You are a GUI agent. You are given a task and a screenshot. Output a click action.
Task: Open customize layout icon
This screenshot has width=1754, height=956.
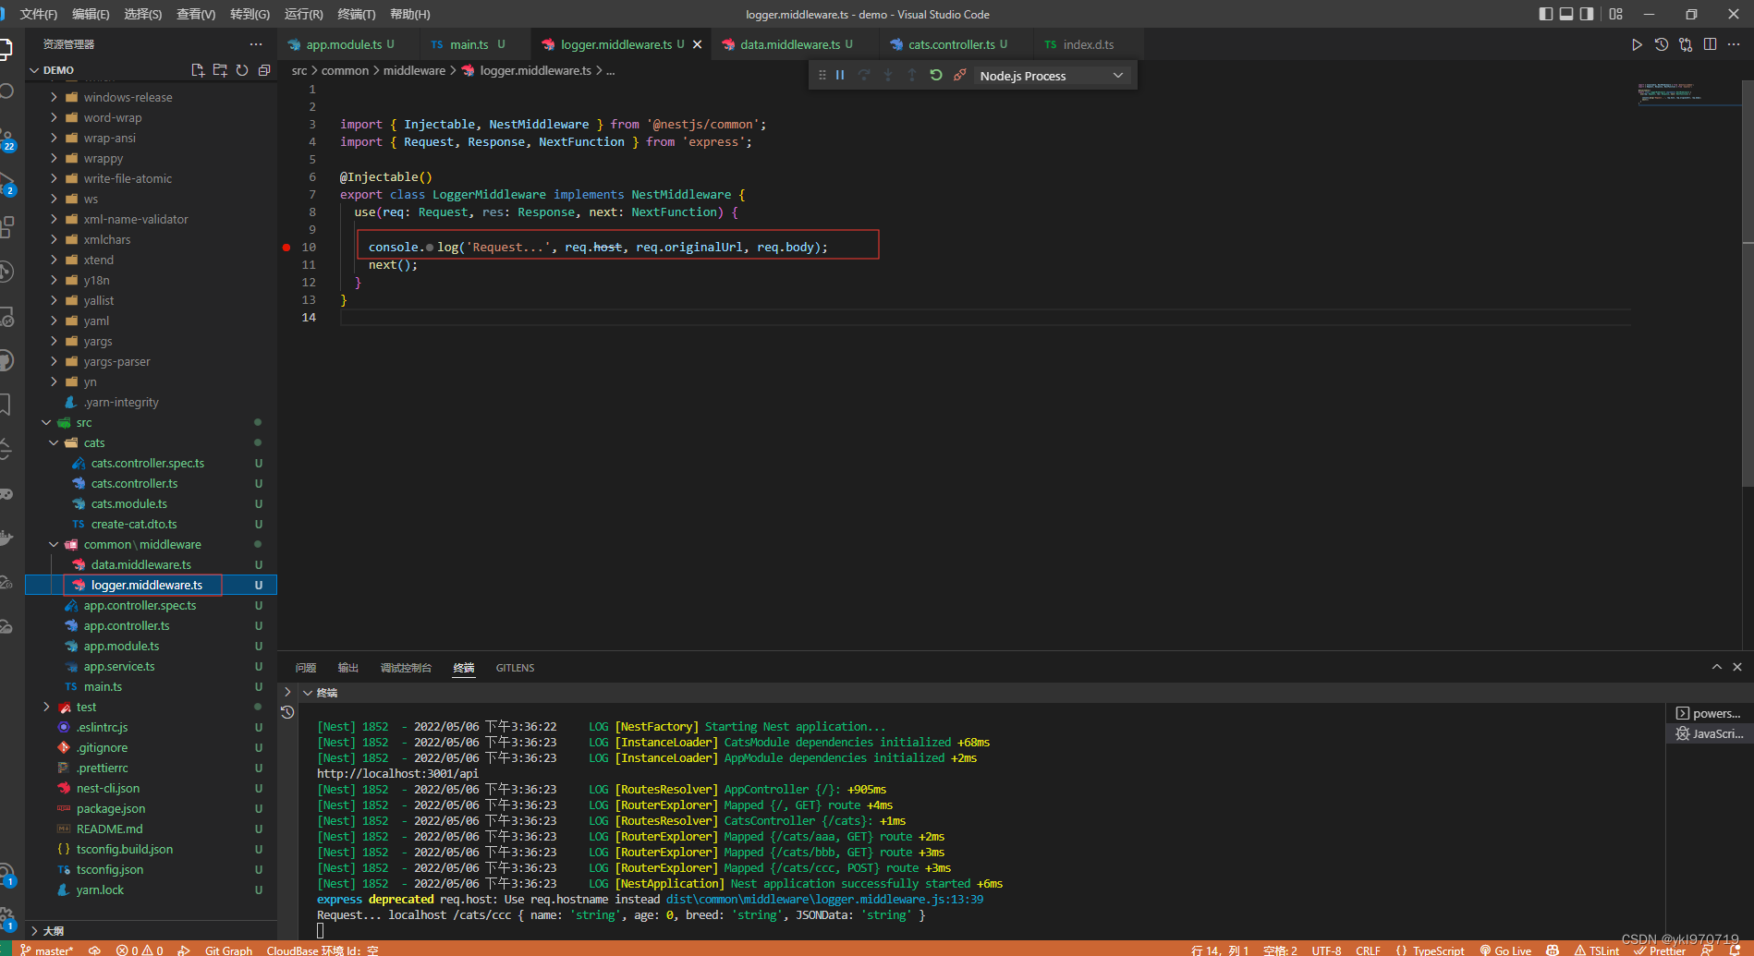tap(1616, 14)
